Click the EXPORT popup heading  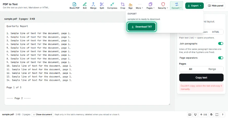tap(132, 14)
